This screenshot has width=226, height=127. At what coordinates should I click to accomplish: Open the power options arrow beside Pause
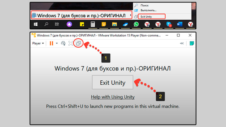point(57,43)
